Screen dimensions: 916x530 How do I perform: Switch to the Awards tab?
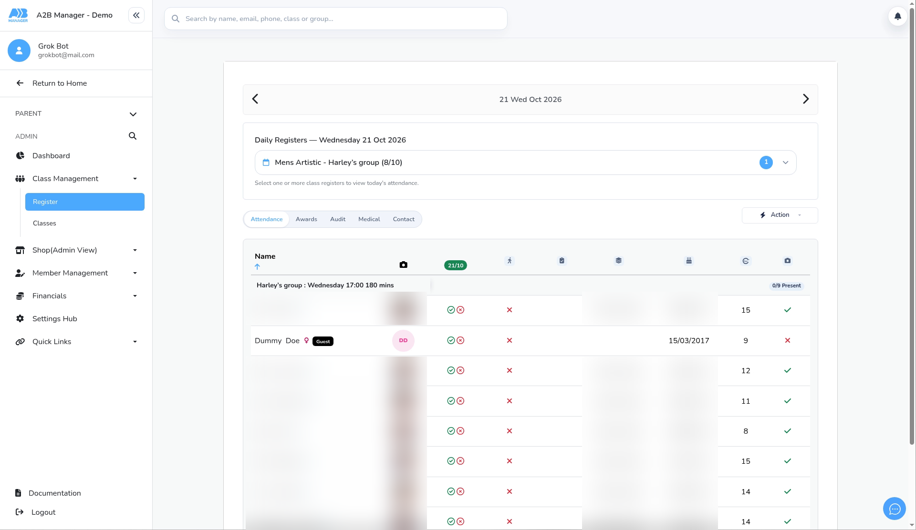pyautogui.click(x=306, y=219)
